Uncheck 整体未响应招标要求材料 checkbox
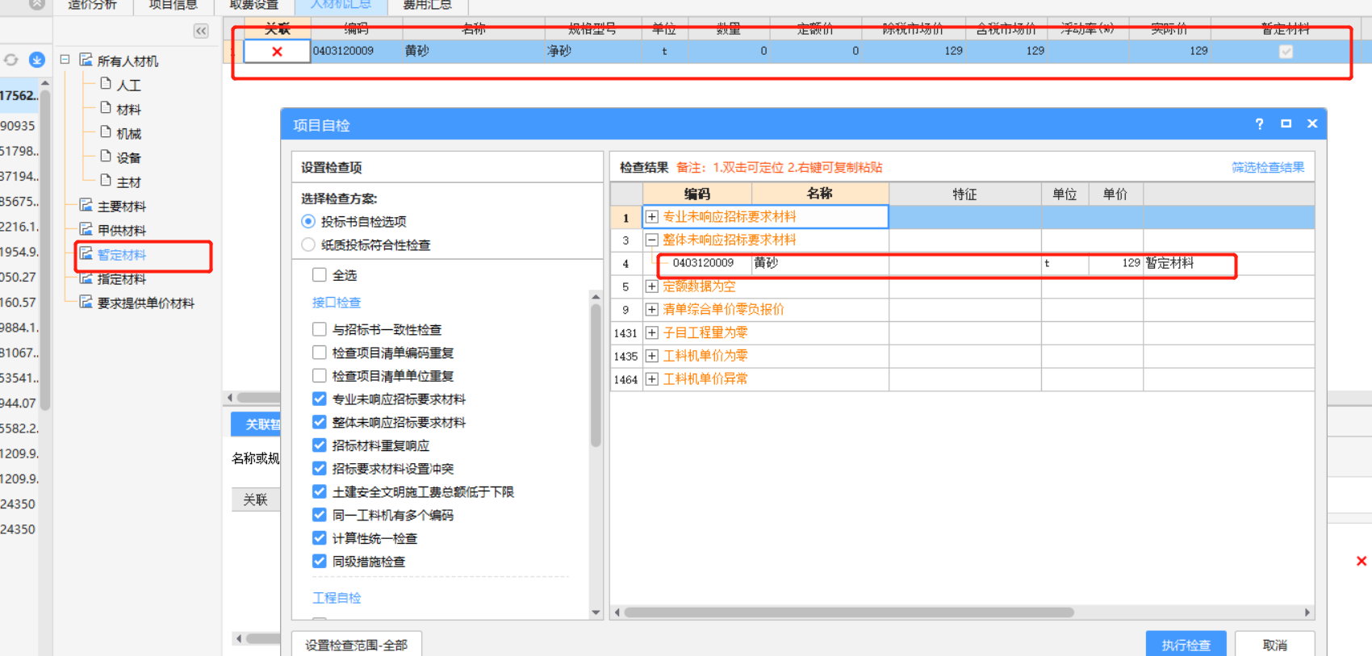 click(320, 422)
